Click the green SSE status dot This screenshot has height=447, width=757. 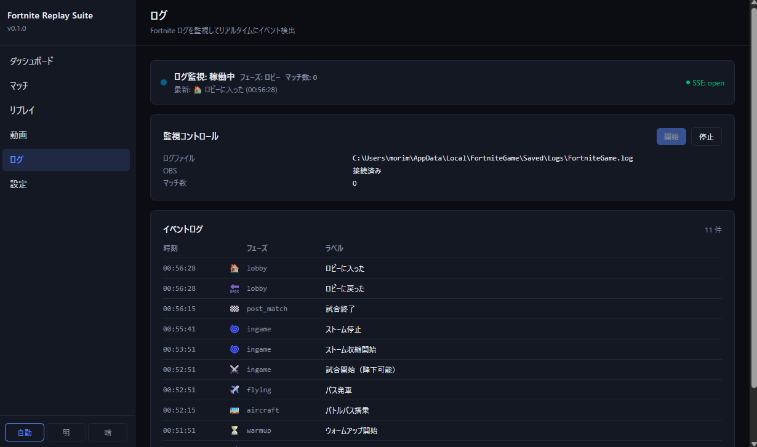[x=689, y=82]
